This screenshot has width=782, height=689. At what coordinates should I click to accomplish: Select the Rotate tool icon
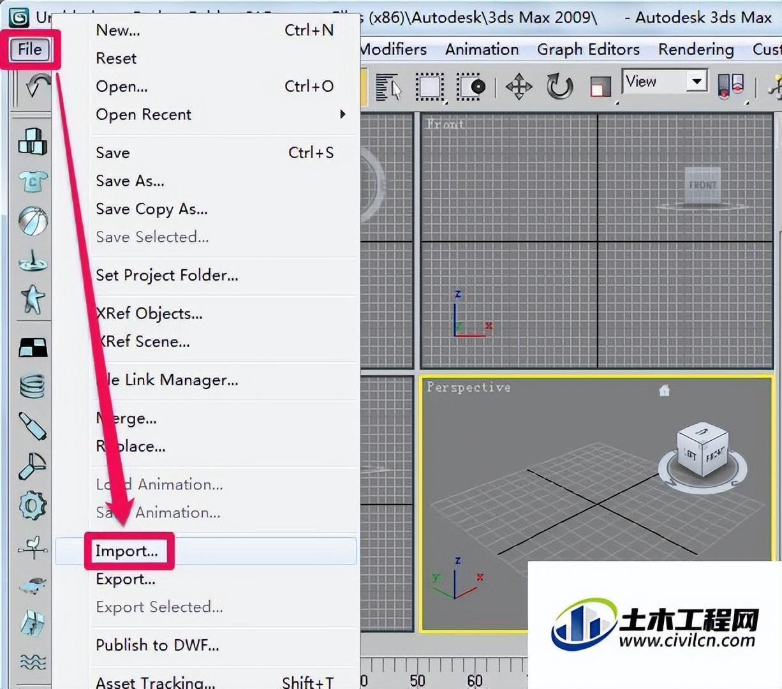coord(559,87)
